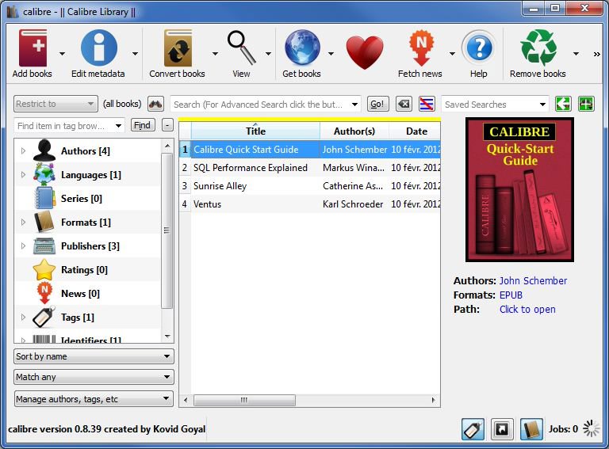This screenshot has width=609, height=449.
Task: Open the Sort by name dropdown
Action: pyautogui.click(x=94, y=356)
